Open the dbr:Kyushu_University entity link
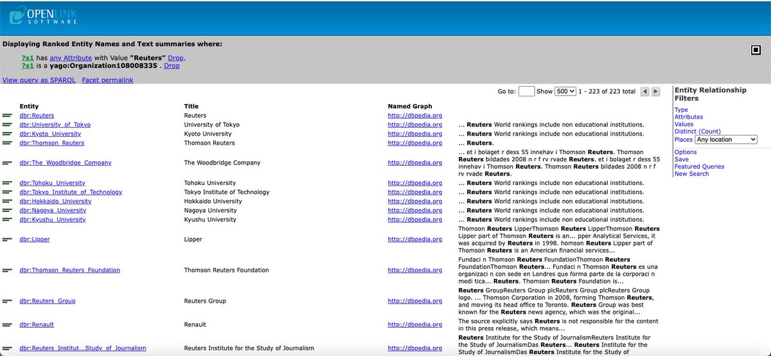 pyautogui.click(x=53, y=220)
